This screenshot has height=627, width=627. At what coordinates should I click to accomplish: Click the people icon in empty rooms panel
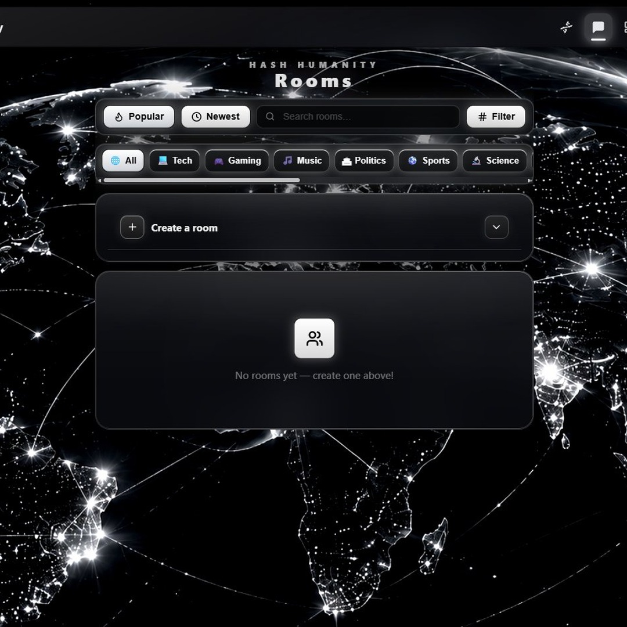314,338
